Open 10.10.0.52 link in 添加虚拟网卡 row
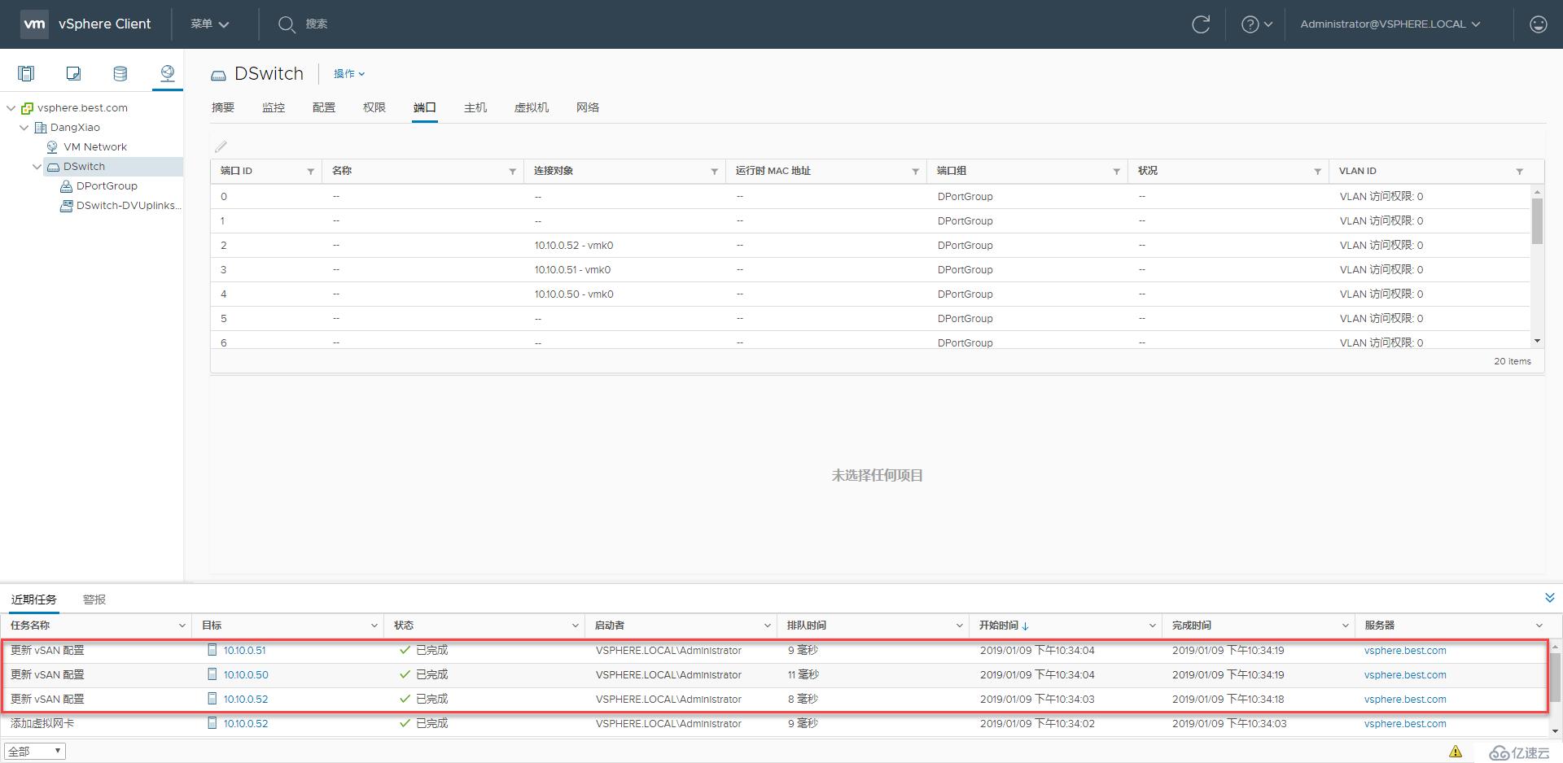This screenshot has width=1563, height=763. point(246,724)
